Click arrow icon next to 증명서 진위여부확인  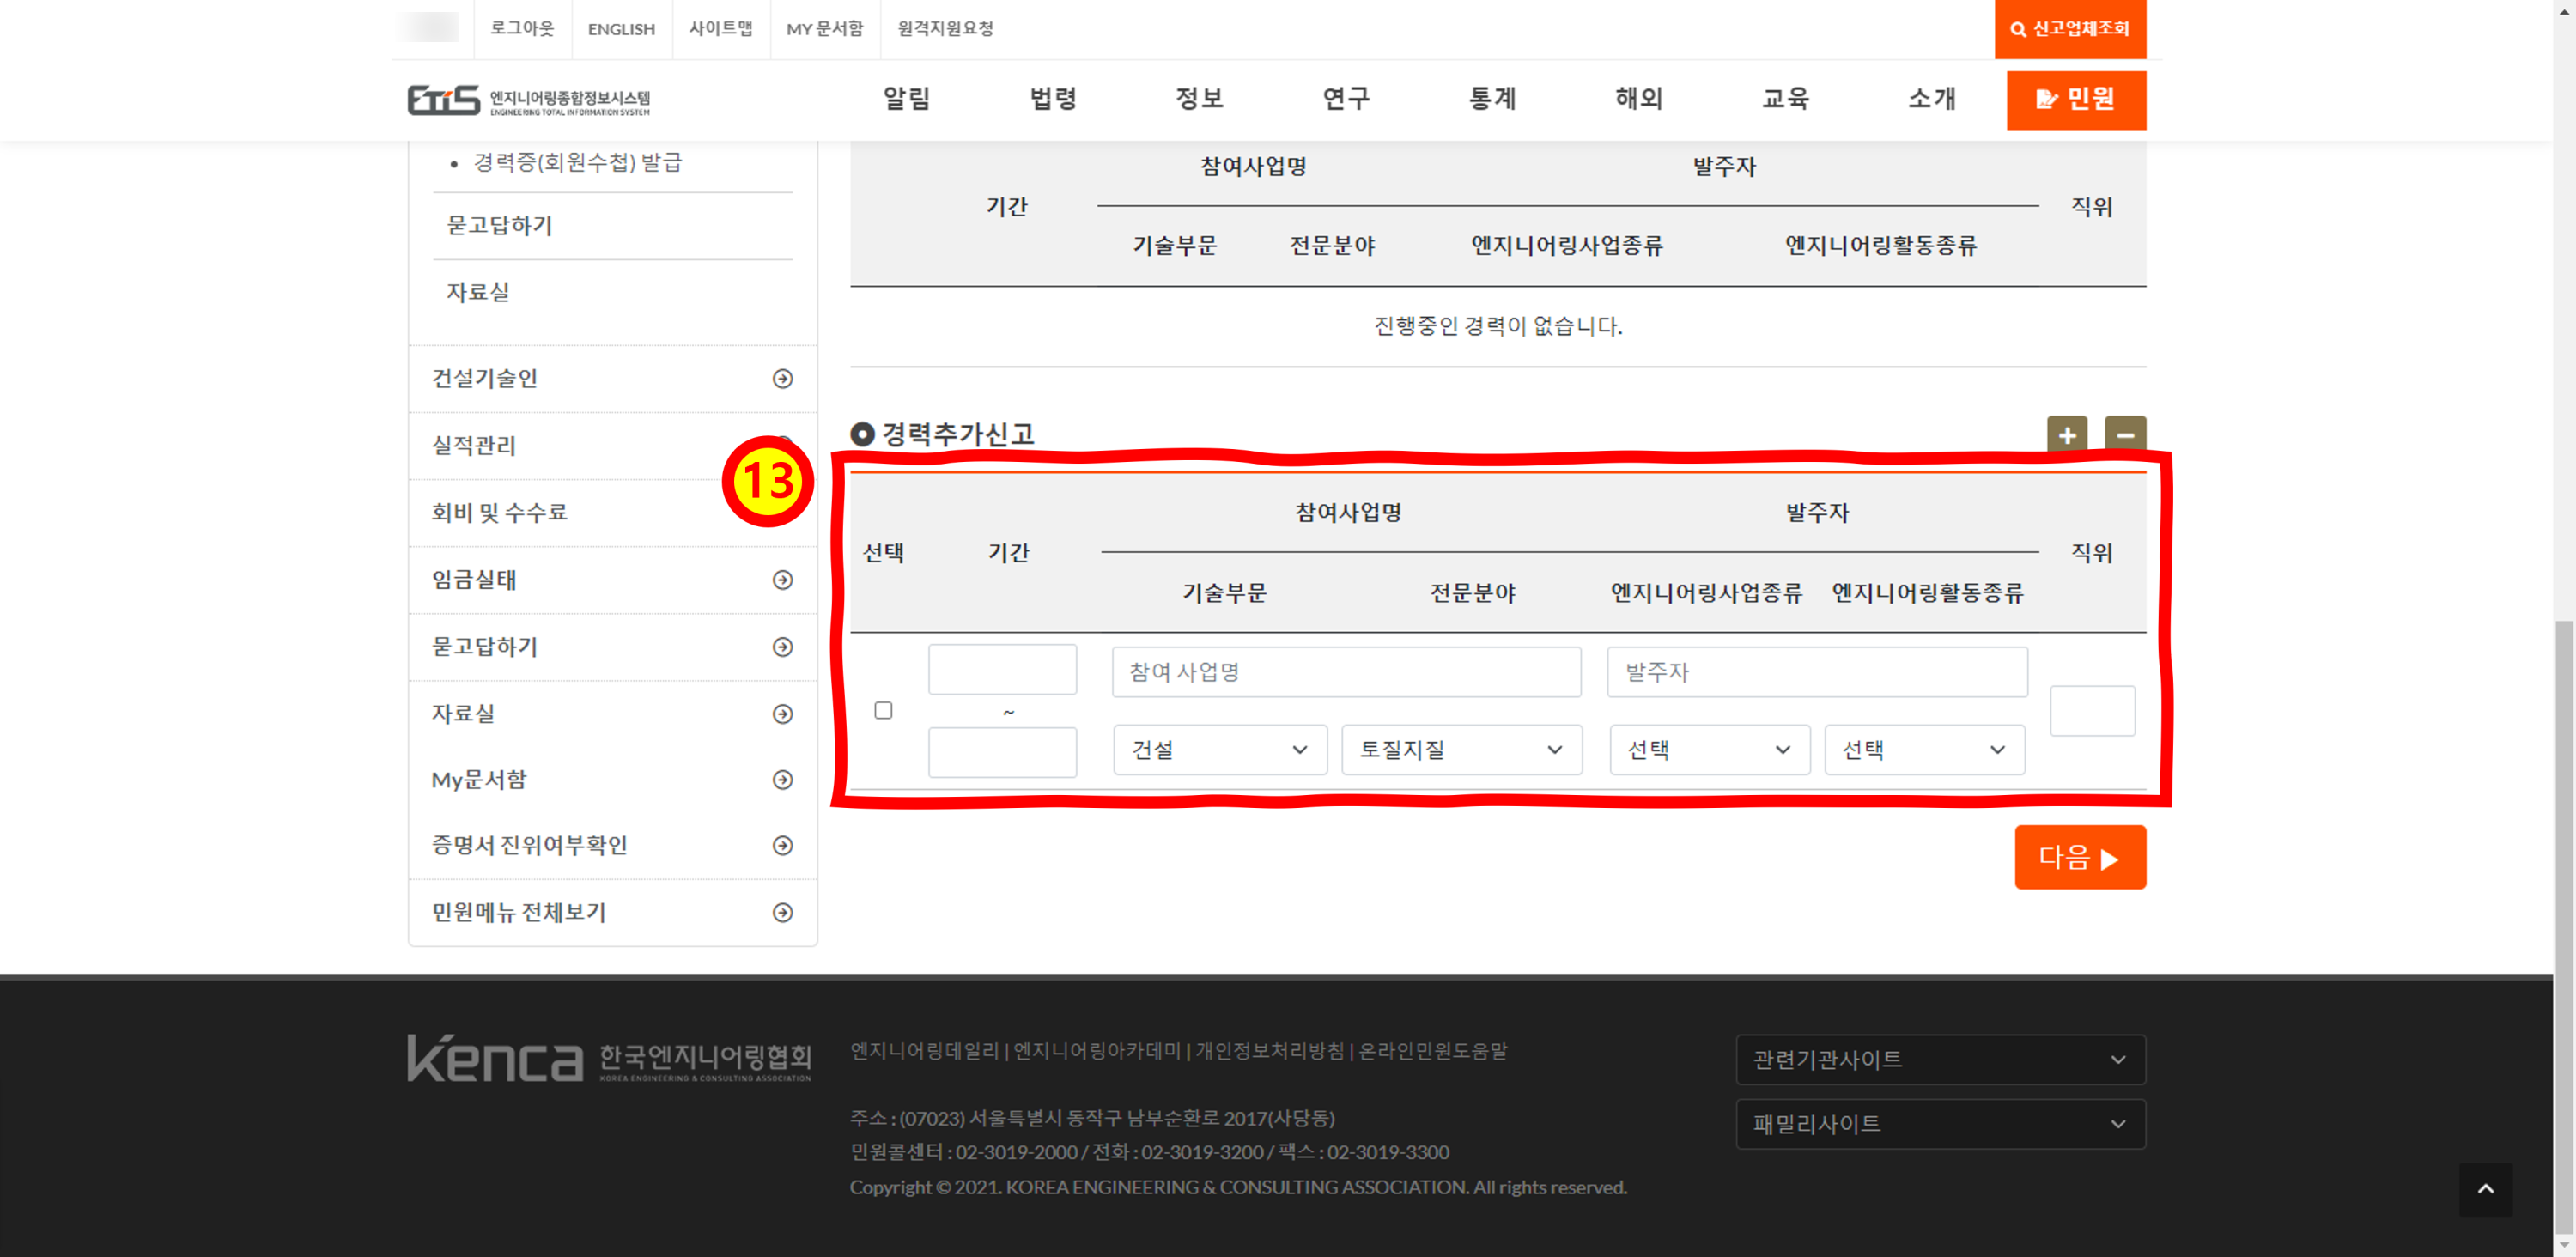[x=782, y=846]
